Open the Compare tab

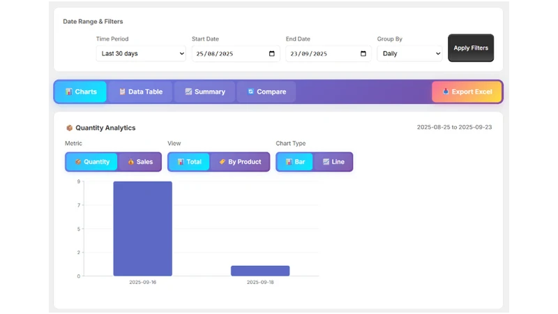click(266, 92)
